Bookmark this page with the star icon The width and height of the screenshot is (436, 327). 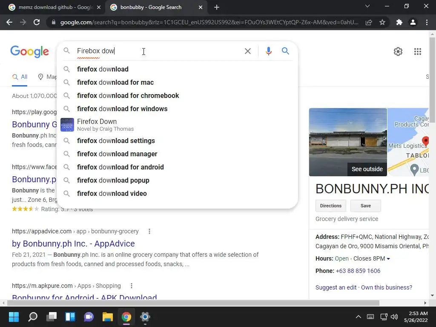[x=382, y=22]
